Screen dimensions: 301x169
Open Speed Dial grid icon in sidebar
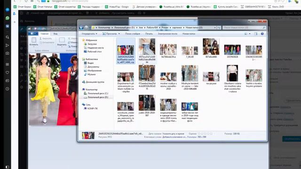tap(8, 64)
